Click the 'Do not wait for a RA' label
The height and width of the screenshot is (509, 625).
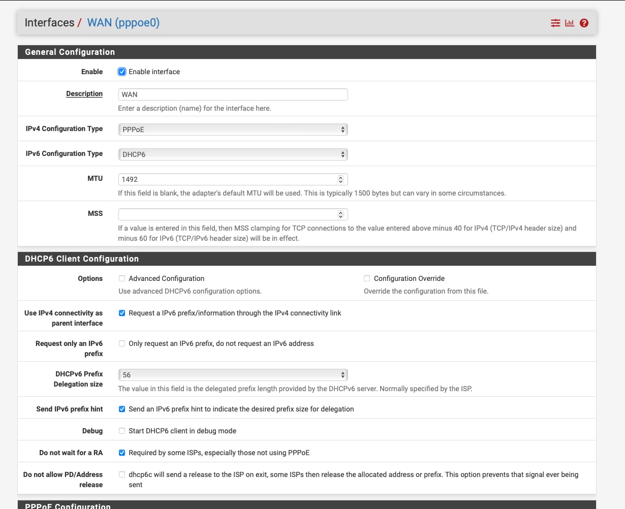pos(71,453)
